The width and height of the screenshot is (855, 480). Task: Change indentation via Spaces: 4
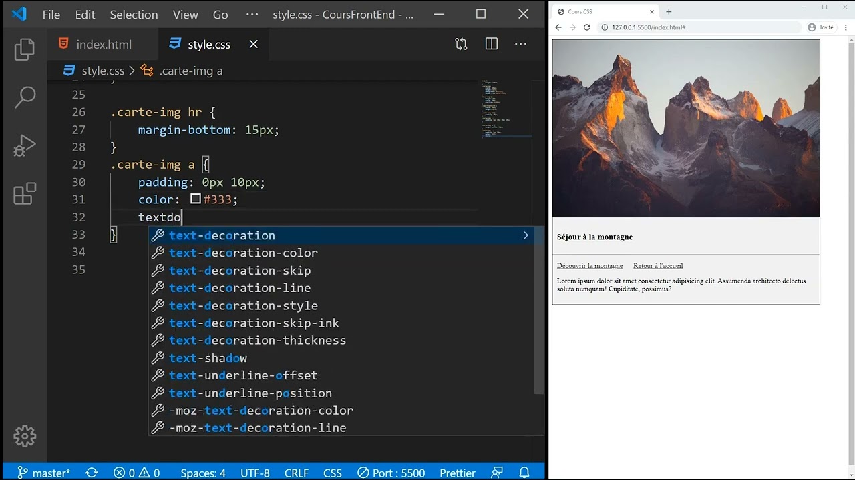click(203, 473)
